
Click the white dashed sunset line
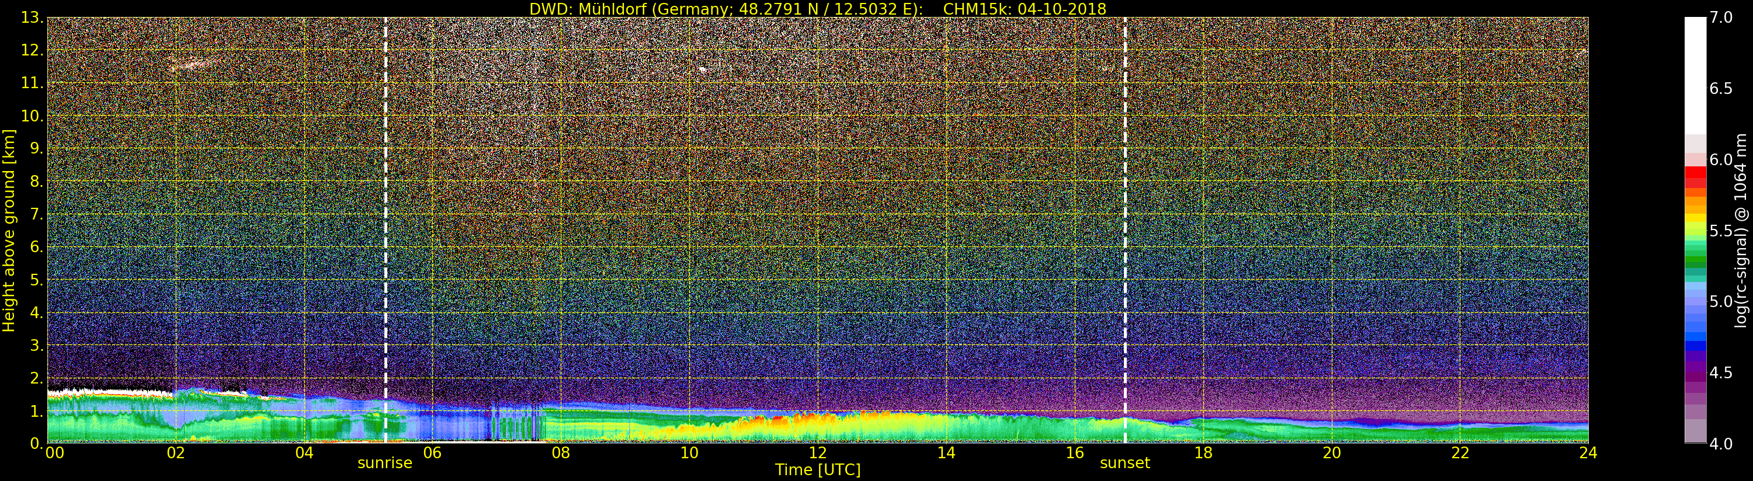pos(1125,230)
